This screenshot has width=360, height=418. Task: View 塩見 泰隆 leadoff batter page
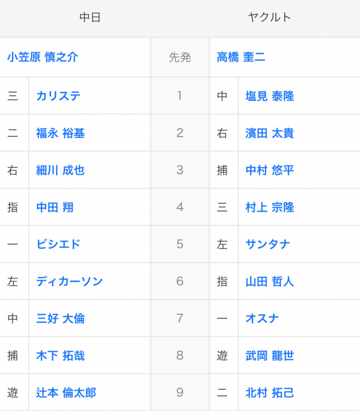pyautogui.click(x=270, y=96)
